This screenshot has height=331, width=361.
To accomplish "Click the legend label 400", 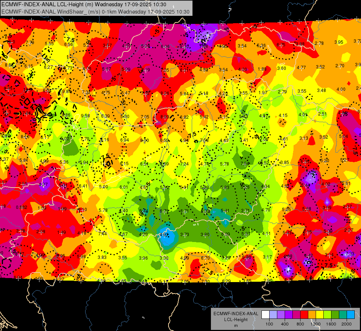I will [285, 324].
